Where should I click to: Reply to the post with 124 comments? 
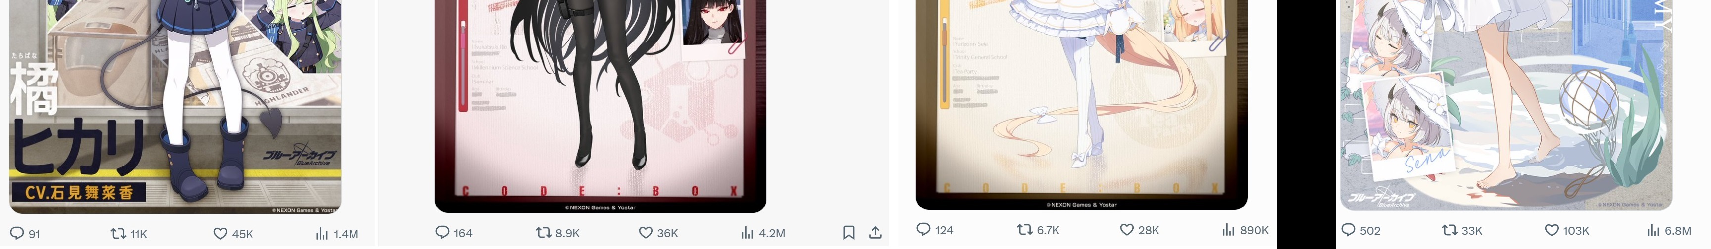click(x=935, y=230)
